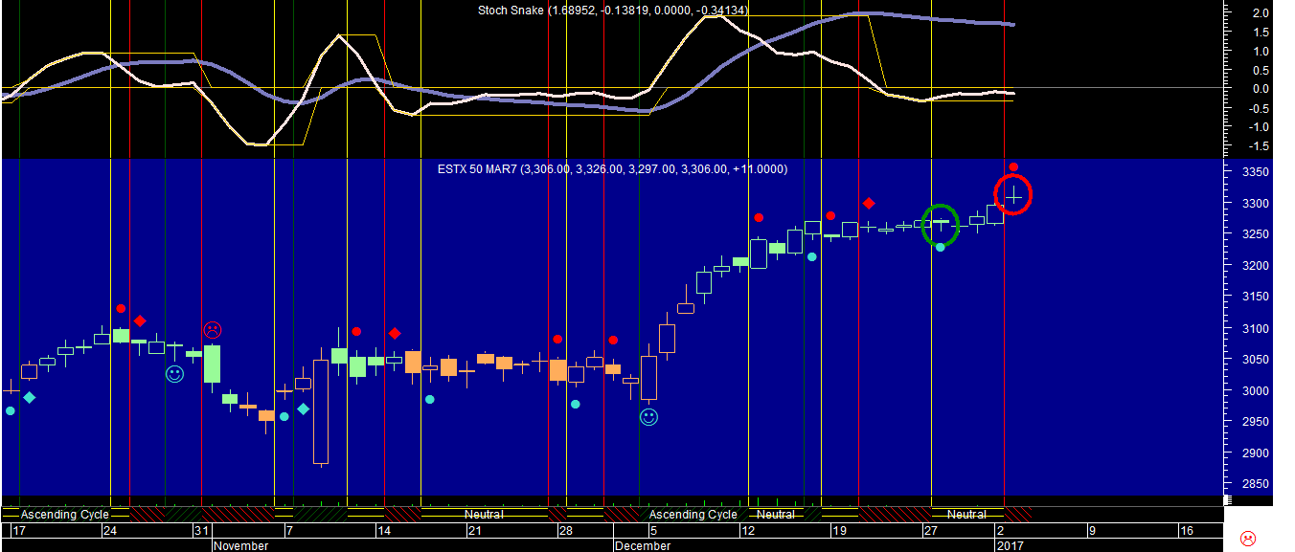Viewport: 1295px width, 552px height.
Task: Click the cyan dot at the far left near 2965
Action: 11,410
